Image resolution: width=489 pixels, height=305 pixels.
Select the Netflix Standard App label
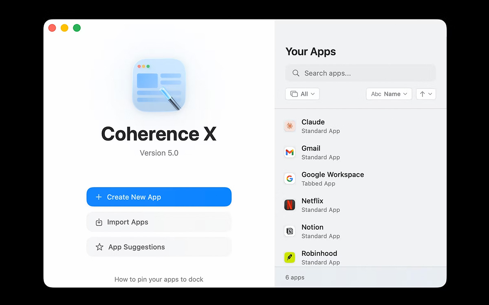(320, 210)
